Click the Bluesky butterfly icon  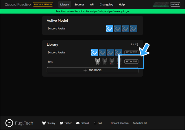coord(44,123)
